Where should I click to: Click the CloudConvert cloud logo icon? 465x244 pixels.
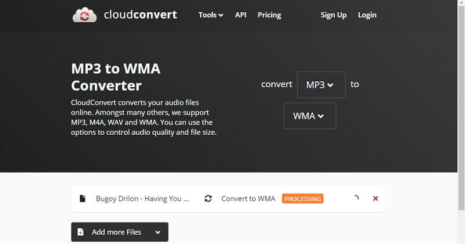84,15
